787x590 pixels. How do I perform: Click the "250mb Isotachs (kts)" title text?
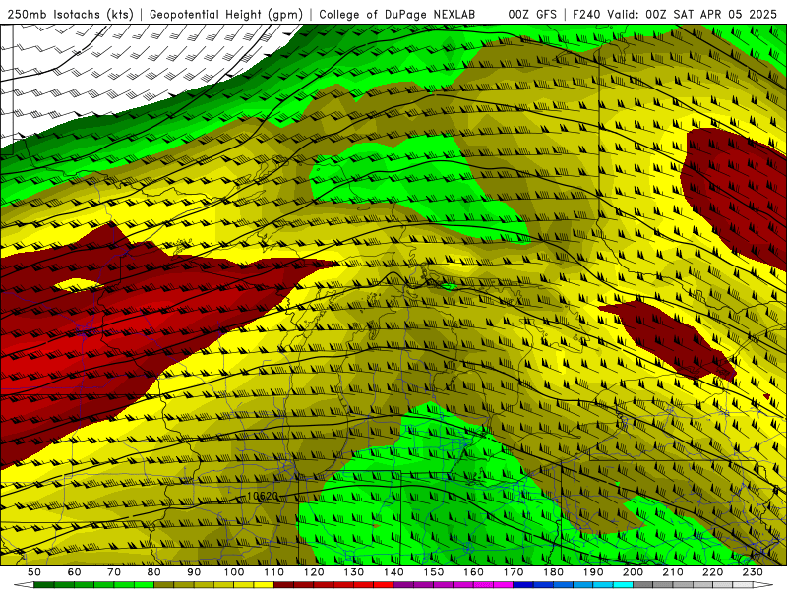(70, 15)
